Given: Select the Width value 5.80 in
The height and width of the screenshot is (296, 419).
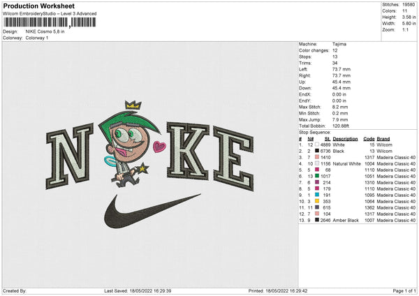Looking at the screenshot, I should pyautogui.click(x=409, y=24).
